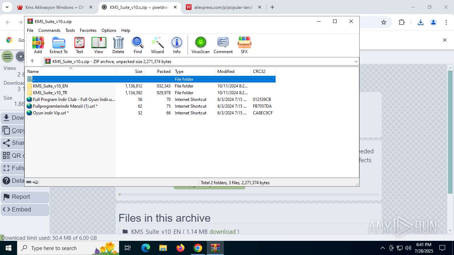
Task: Click the Windows Start button
Action: pos(9,248)
